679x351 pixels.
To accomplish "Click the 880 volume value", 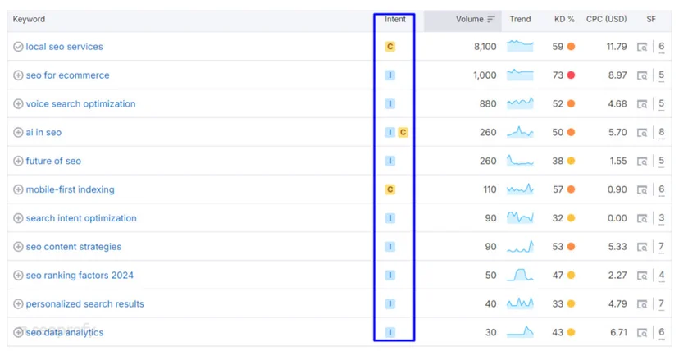I will pyautogui.click(x=488, y=104).
